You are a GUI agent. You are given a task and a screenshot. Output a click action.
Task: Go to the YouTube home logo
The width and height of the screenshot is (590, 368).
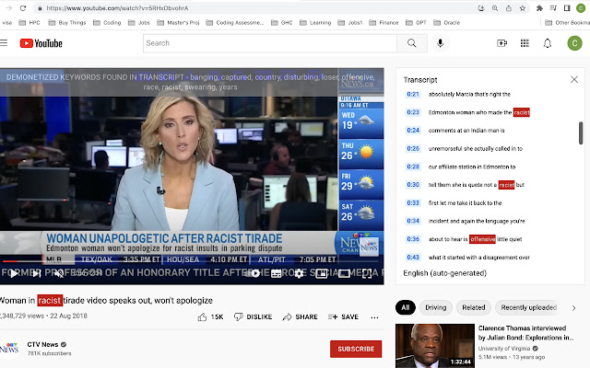[41, 43]
